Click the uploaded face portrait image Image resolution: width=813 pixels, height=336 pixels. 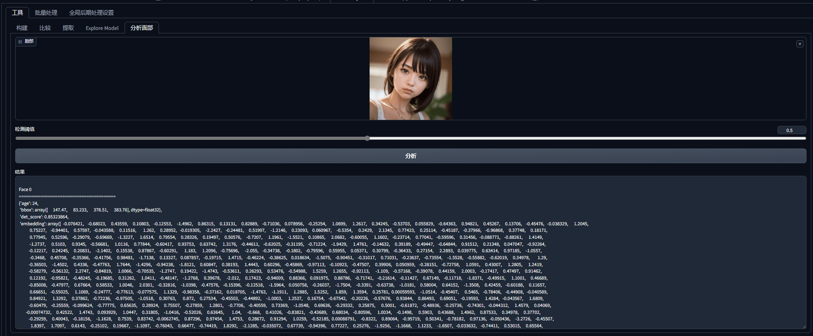click(411, 79)
